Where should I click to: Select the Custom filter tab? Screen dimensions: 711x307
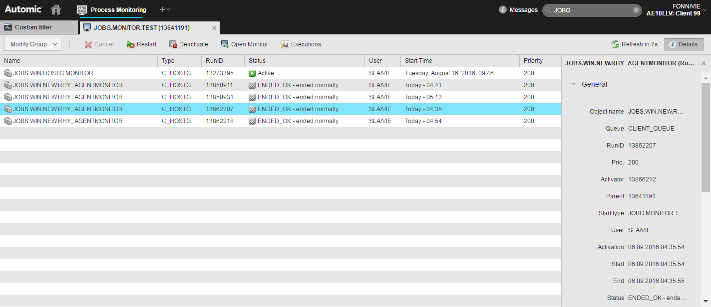click(39, 27)
